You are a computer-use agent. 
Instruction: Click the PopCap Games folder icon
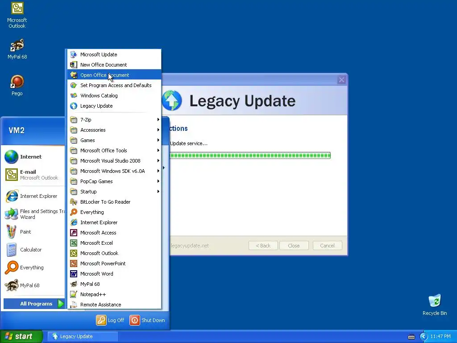(74, 181)
